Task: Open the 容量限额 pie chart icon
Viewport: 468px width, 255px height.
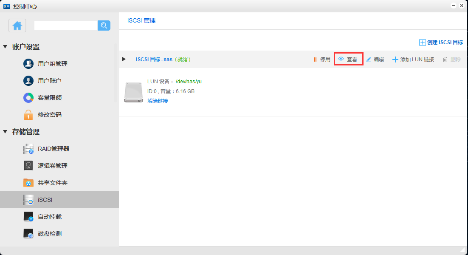Action: tap(28, 98)
